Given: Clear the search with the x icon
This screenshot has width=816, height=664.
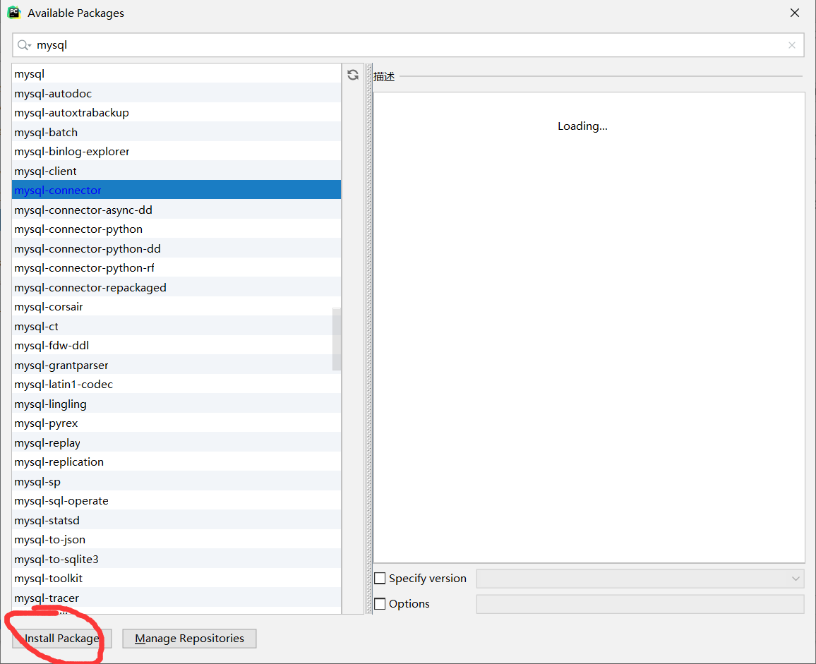Looking at the screenshot, I should tap(792, 44).
